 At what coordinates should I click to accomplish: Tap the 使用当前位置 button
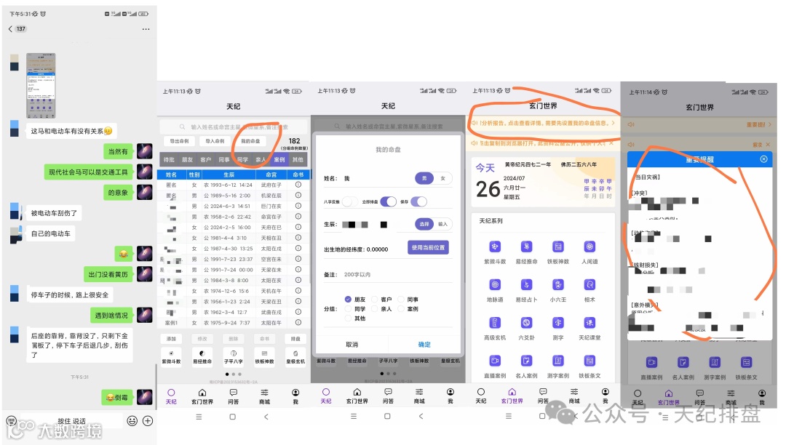(428, 248)
